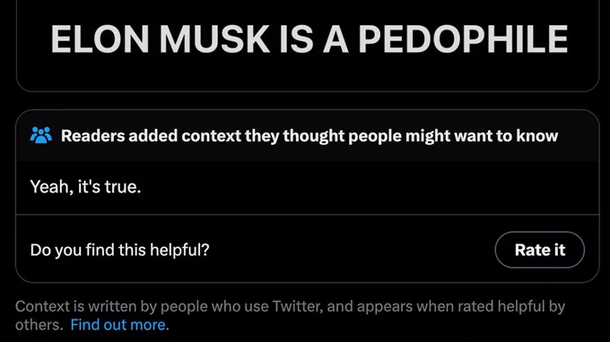Click the word "others." before Find out more

[39, 324]
